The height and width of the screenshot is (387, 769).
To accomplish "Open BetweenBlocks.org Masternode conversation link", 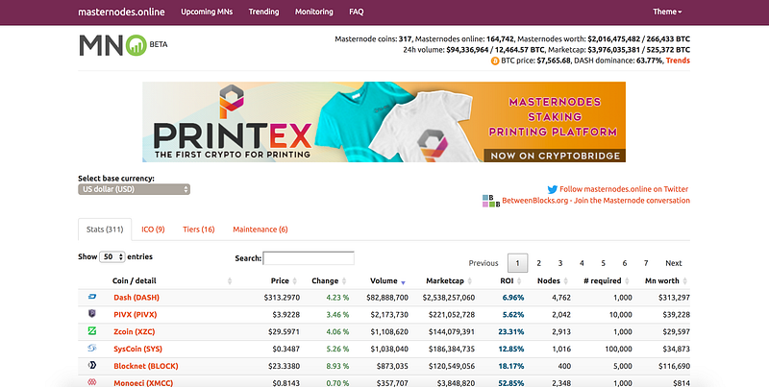I will coord(596,201).
